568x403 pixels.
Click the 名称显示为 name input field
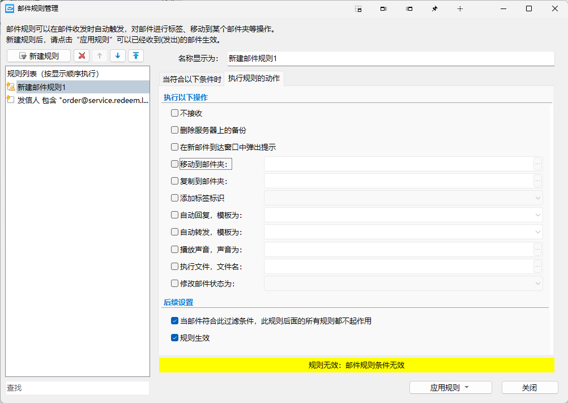pyautogui.click(x=389, y=58)
